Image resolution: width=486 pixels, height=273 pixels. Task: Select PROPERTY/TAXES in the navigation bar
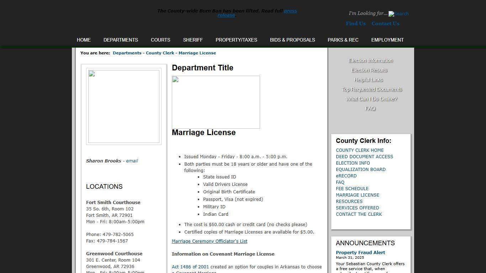(236, 40)
